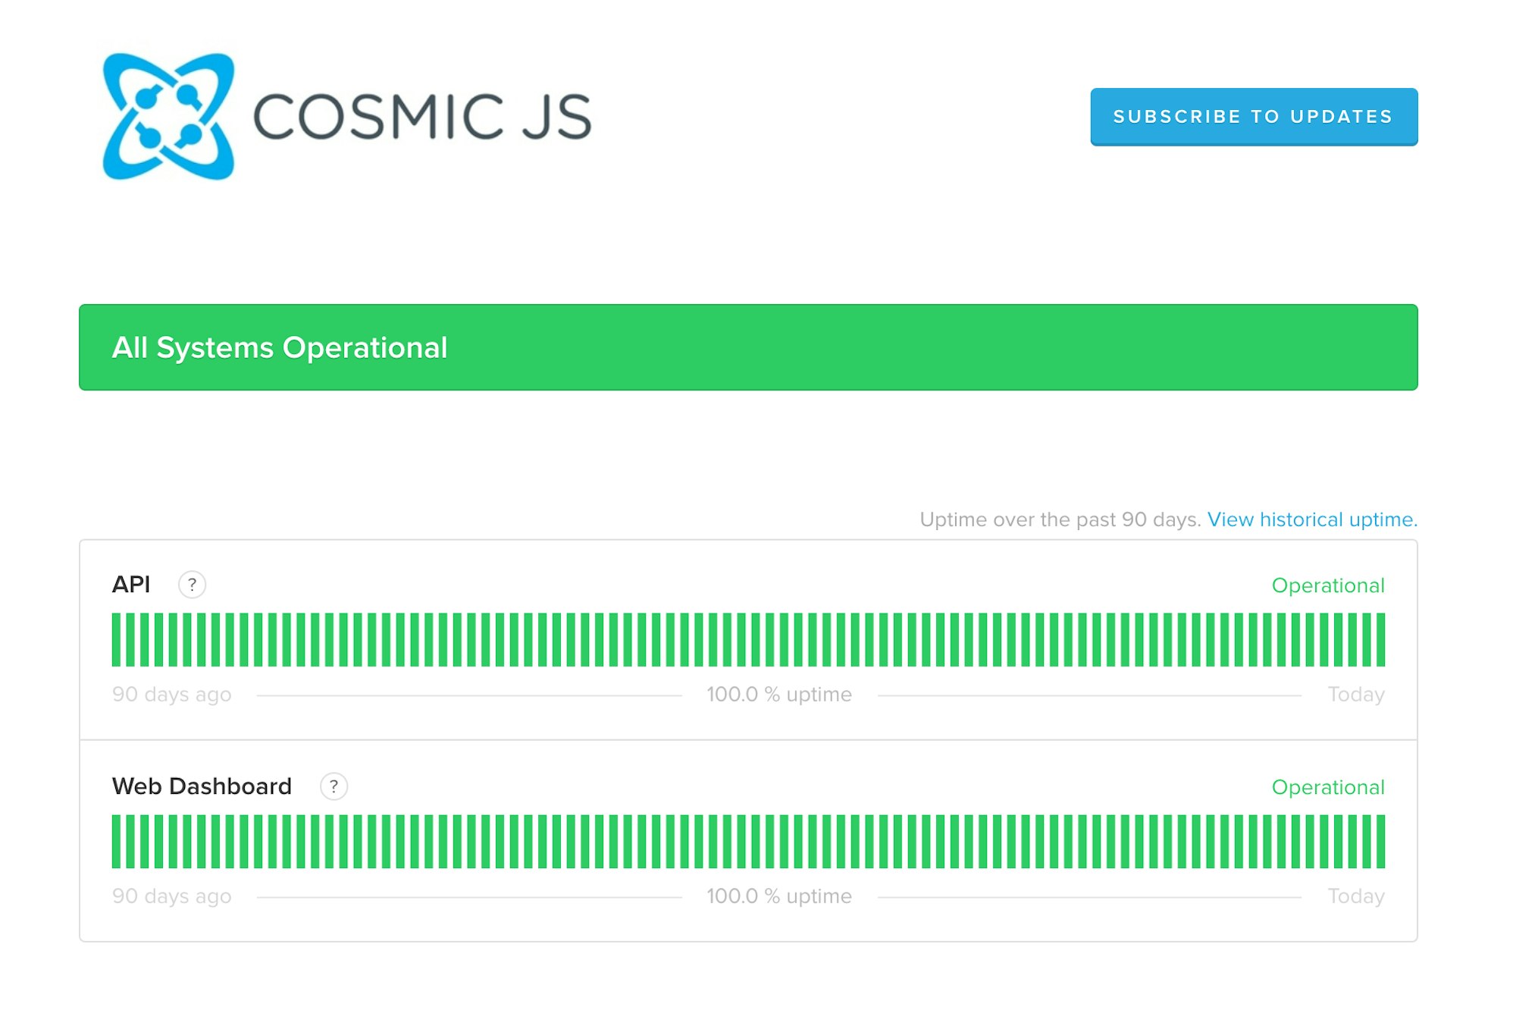Click the Web Dashboard Operational status text
This screenshot has height=1026, width=1516.
click(1327, 787)
